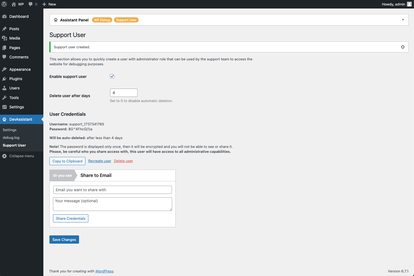
Task: Open the WordPress footer link
Action: [104, 271]
